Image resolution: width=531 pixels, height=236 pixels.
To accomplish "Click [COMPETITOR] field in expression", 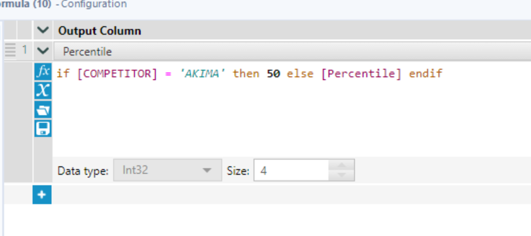I will pos(118,73).
